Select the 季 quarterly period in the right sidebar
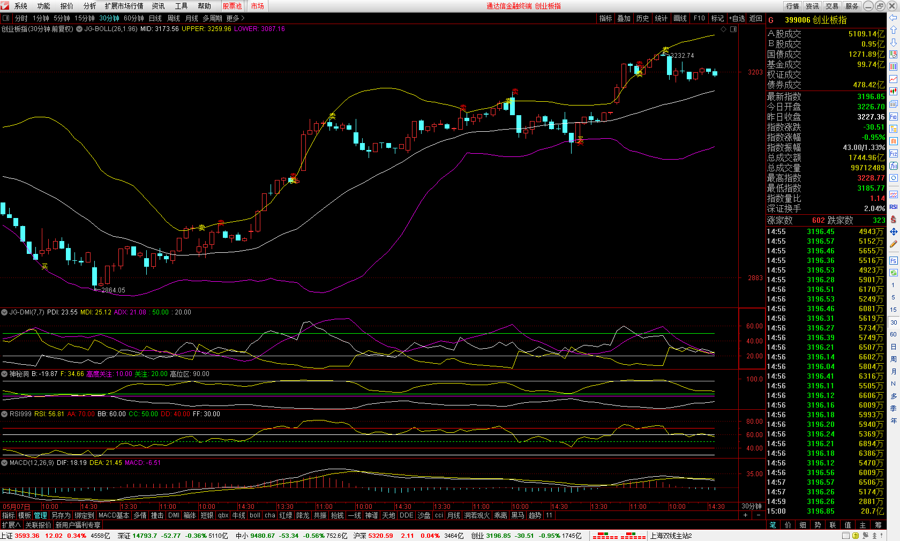 click(x=893, y=408)
